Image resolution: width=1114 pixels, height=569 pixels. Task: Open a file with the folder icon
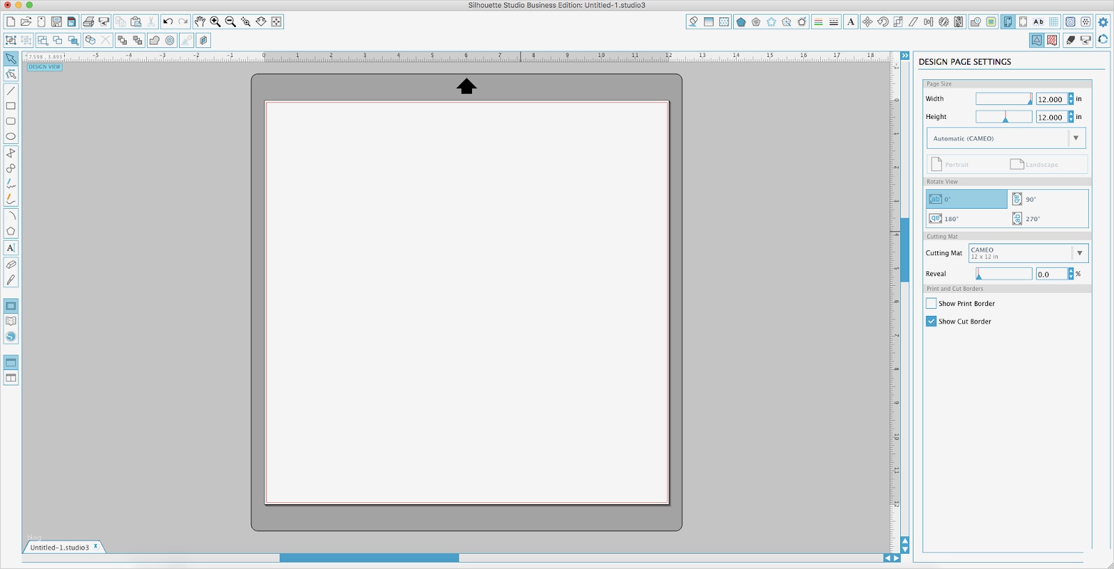coord(26,22)
